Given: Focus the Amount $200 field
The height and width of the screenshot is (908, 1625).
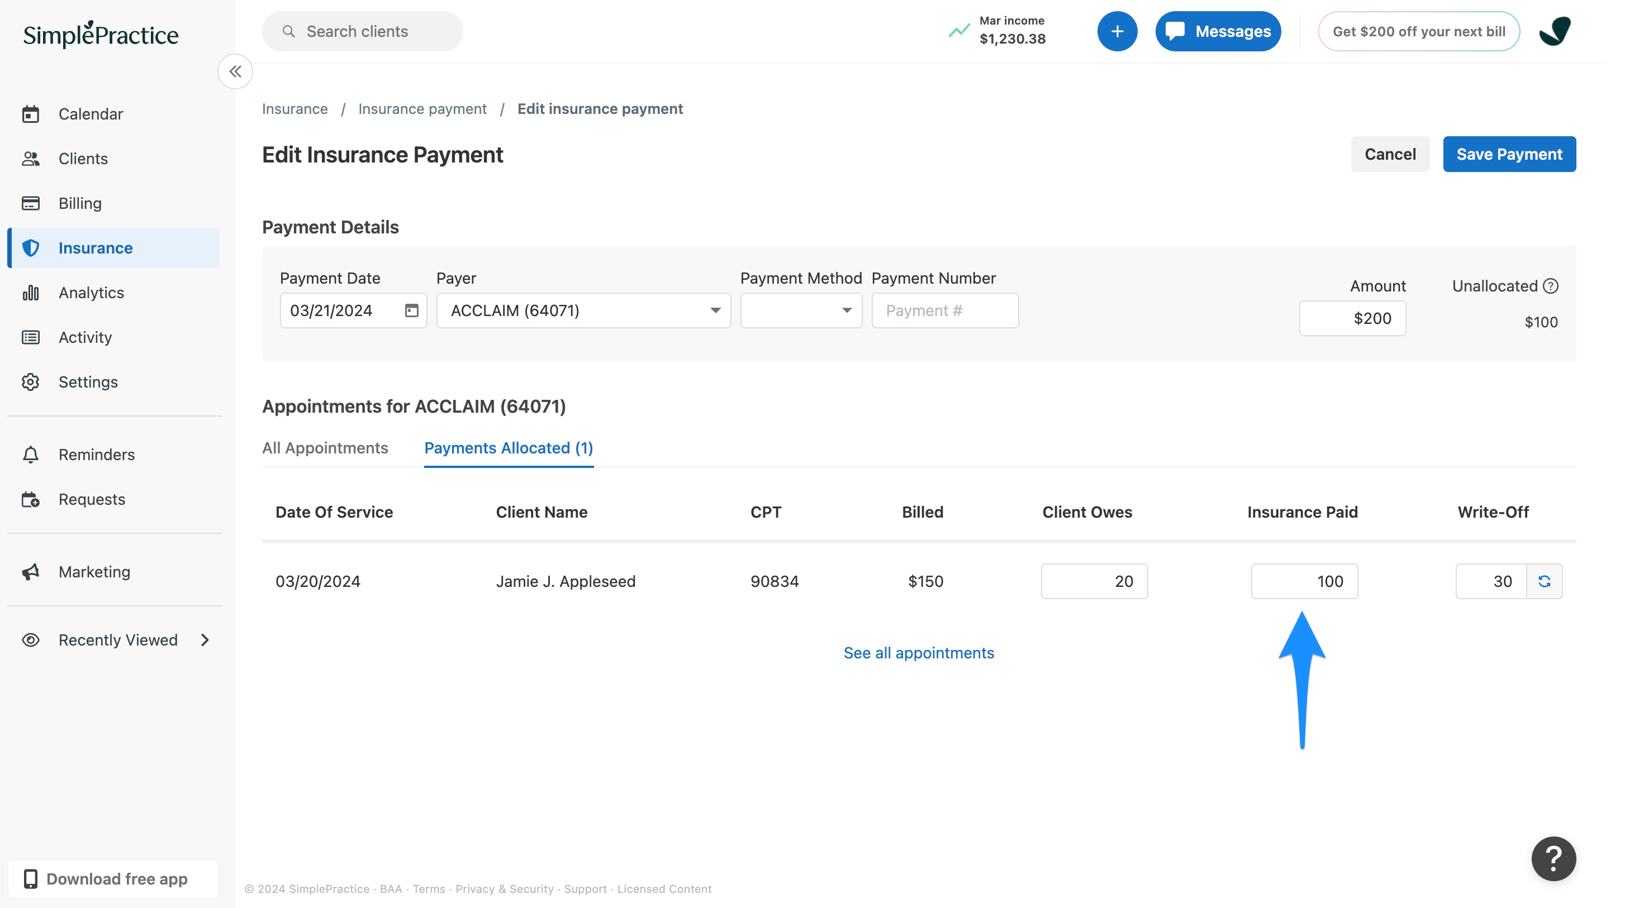Looking at the screenshot, I should click(x=1352, y=318).
